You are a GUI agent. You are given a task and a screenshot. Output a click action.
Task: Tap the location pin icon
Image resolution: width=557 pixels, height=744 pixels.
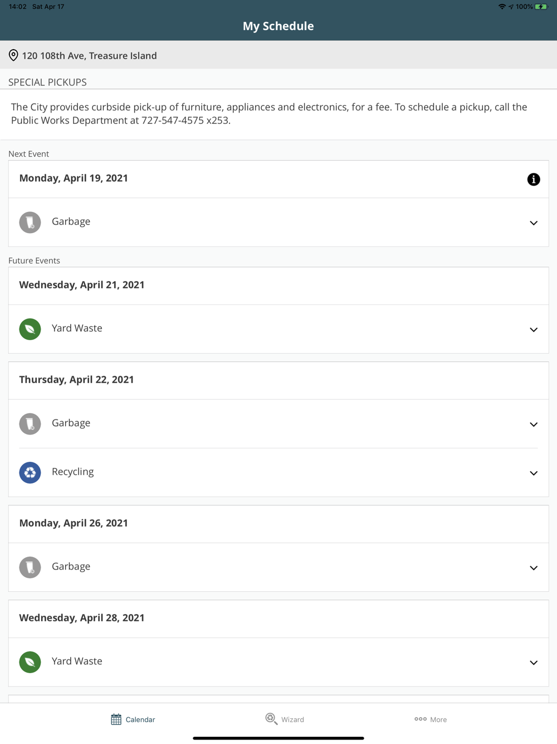click(13, 55)
